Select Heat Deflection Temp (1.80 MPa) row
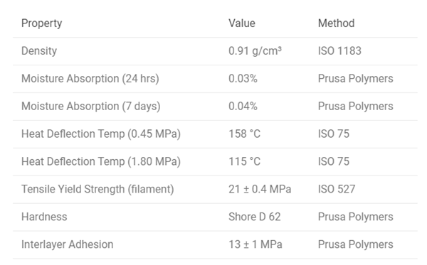Screen dimensions: 427x265 215,162
